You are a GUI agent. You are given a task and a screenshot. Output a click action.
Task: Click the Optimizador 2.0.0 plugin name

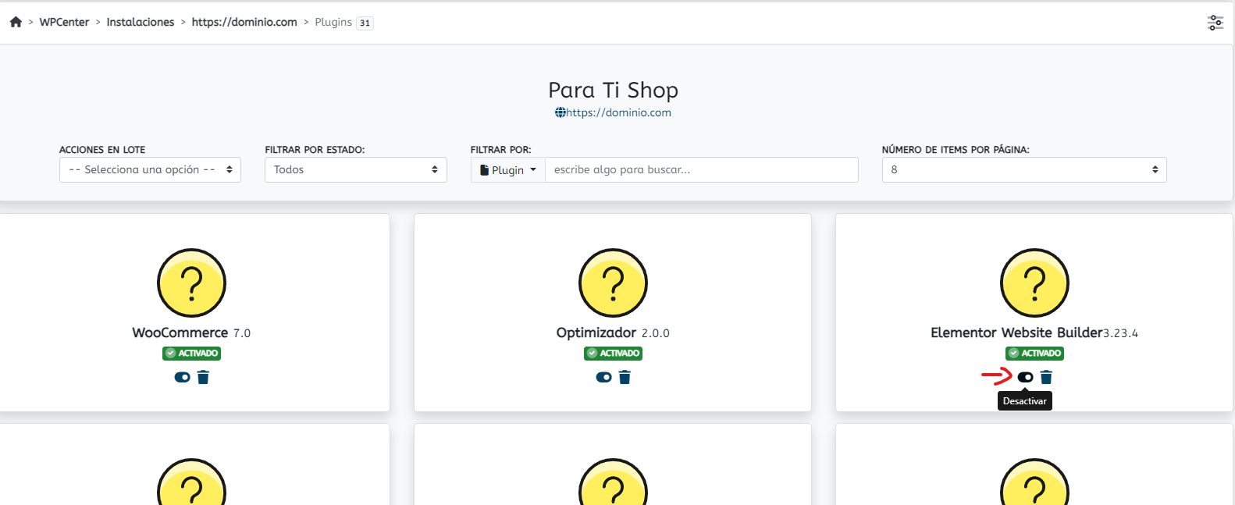(x=613, y=333)
